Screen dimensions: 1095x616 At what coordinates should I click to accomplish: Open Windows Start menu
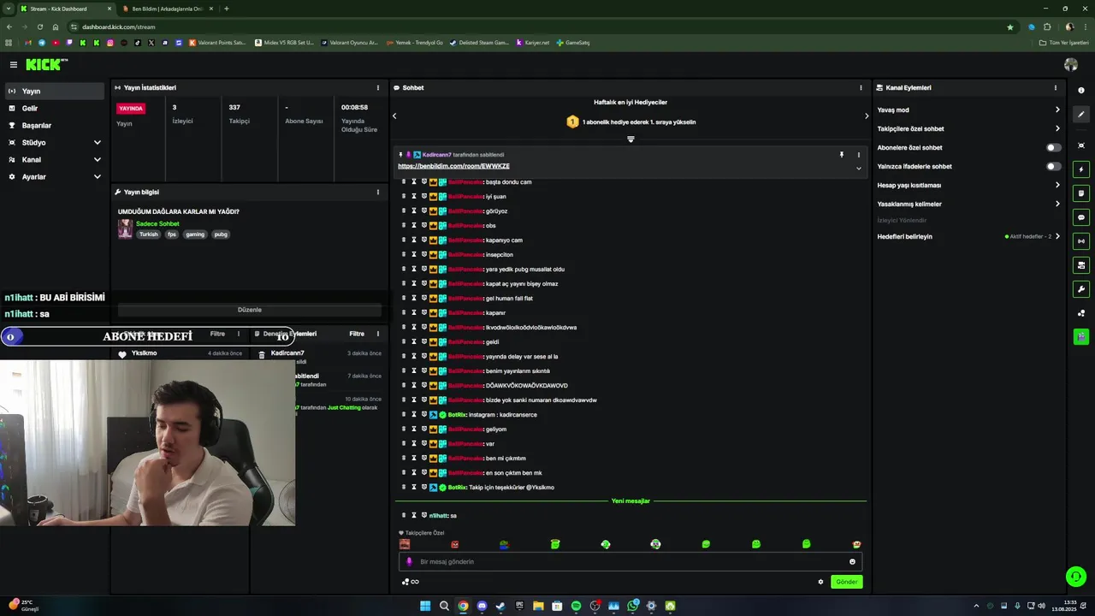pos(425,606)
